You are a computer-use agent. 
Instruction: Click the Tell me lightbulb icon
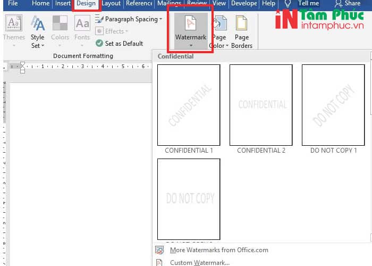point(288,4)
